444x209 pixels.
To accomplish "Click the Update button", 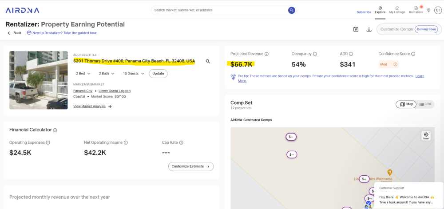I will (x=158, y=73).
